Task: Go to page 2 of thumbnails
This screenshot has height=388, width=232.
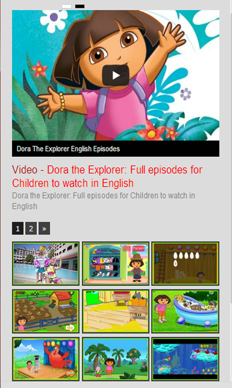Action: tap(31, 228)
